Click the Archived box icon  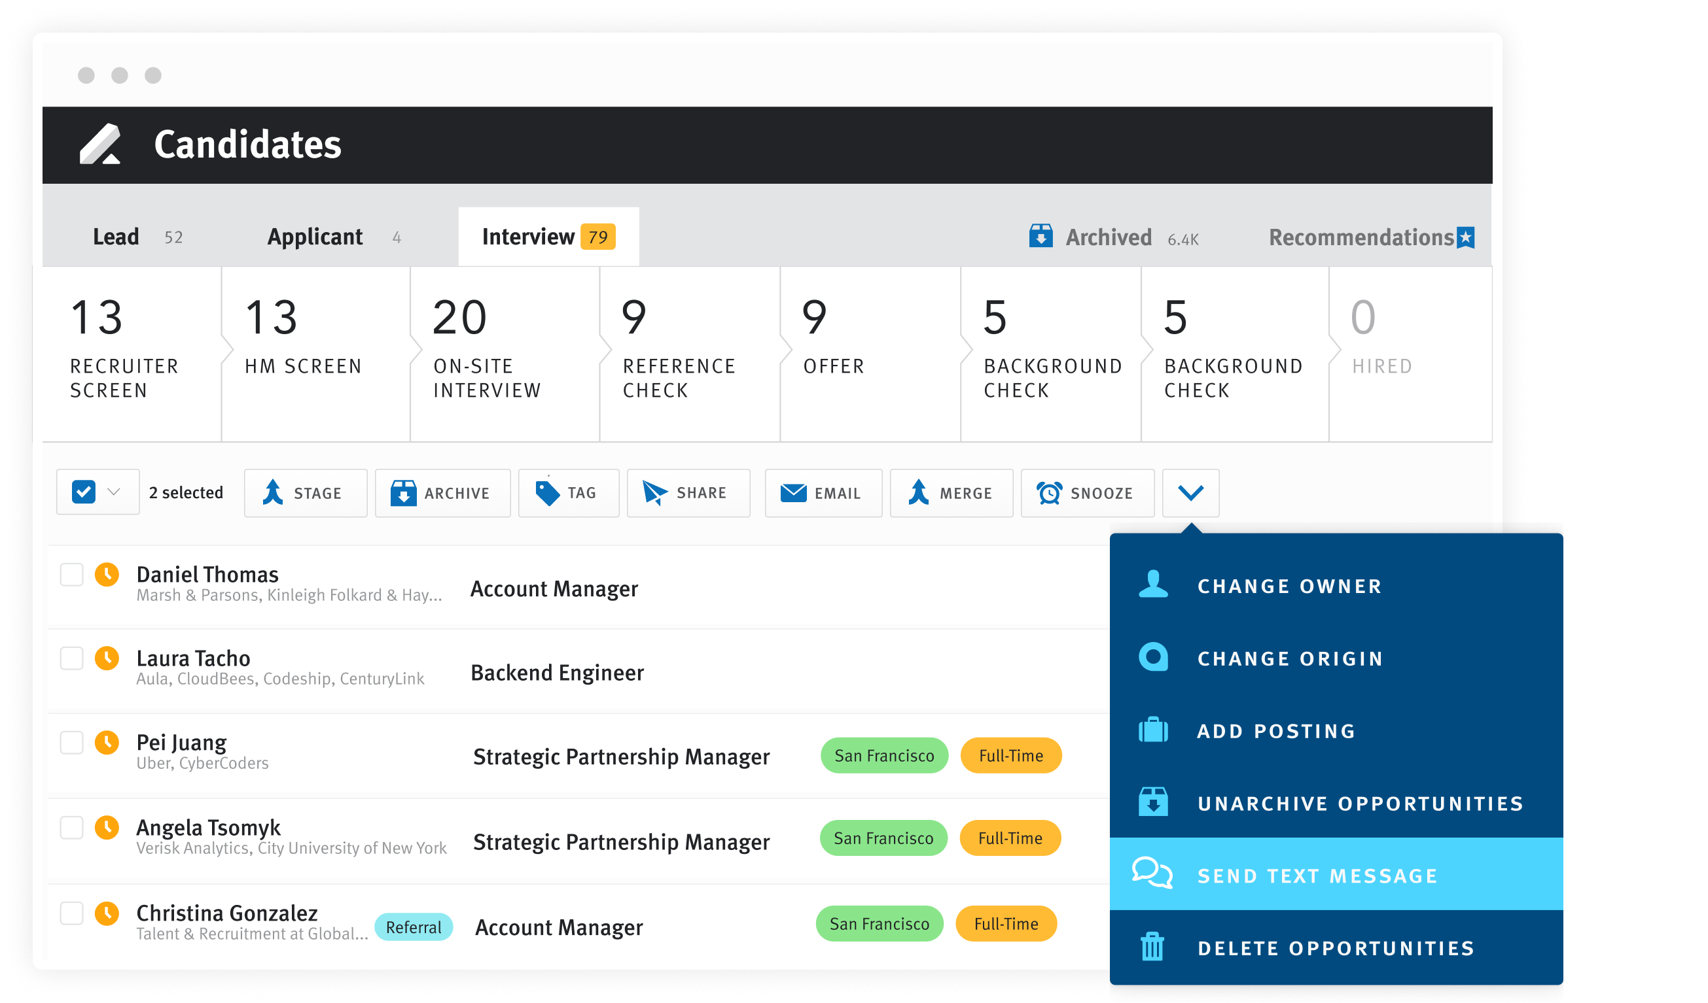1041,236
